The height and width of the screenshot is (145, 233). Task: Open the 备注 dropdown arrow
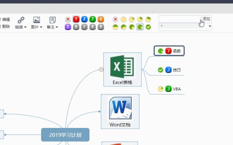(x=57, y=27)
